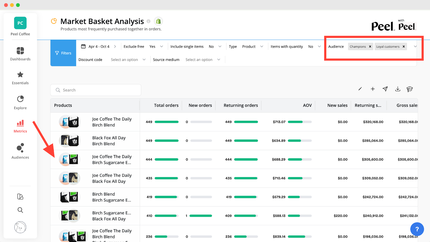Remove the Loyal customers audience tag

pyautogui.click(x=404, y=47)
